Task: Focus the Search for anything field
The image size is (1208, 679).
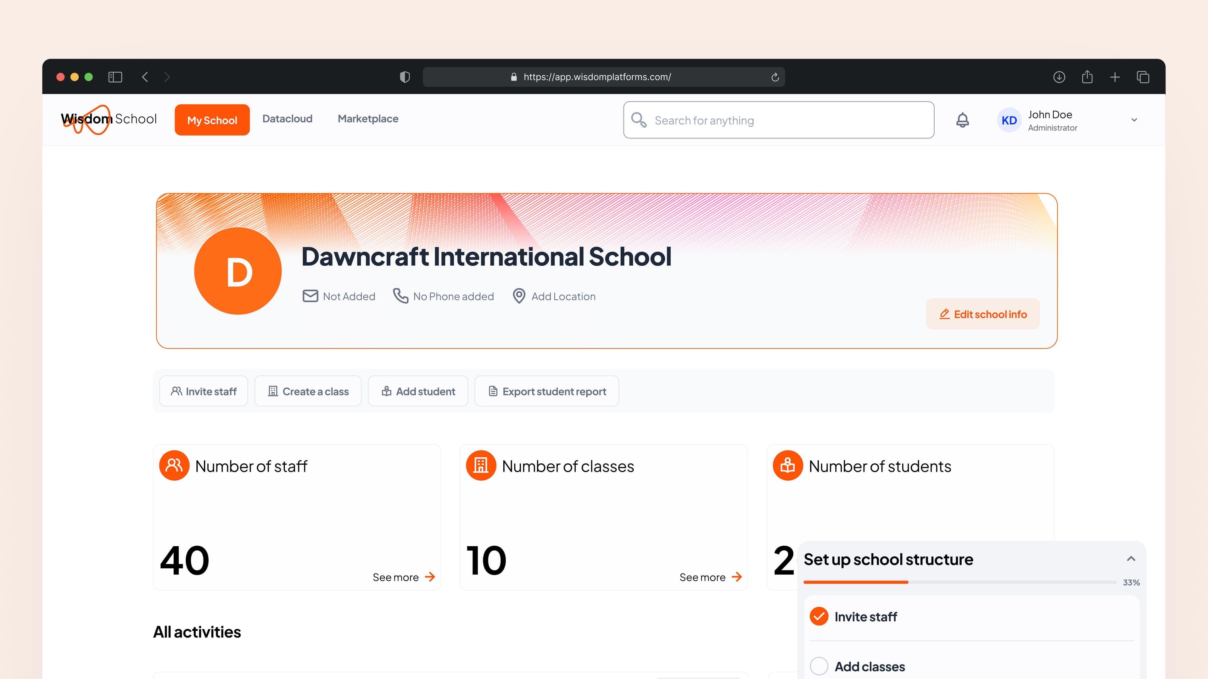Action: [779, 120]
